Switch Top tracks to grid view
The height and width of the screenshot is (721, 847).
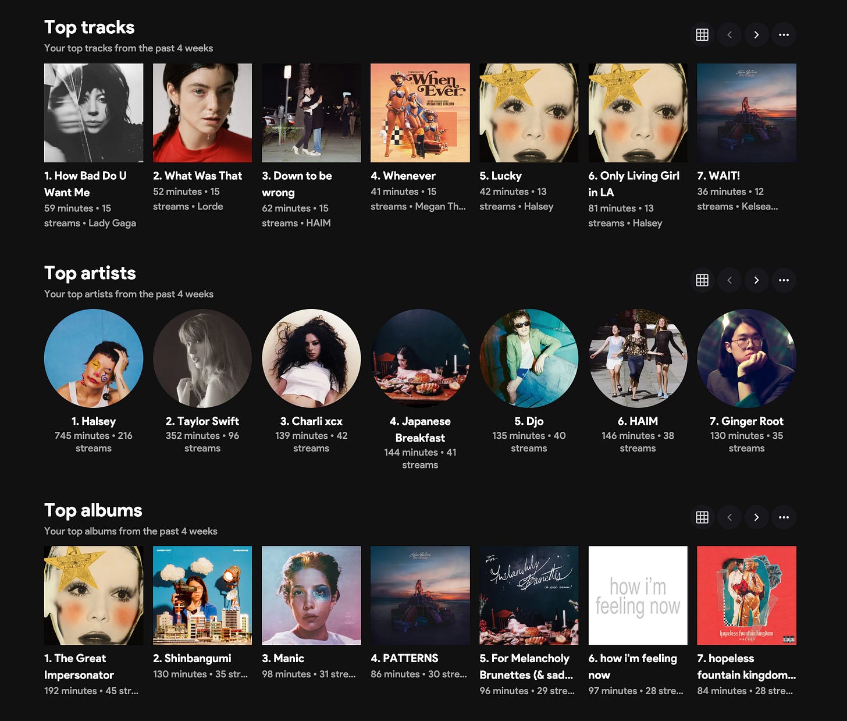coord(702,34)
